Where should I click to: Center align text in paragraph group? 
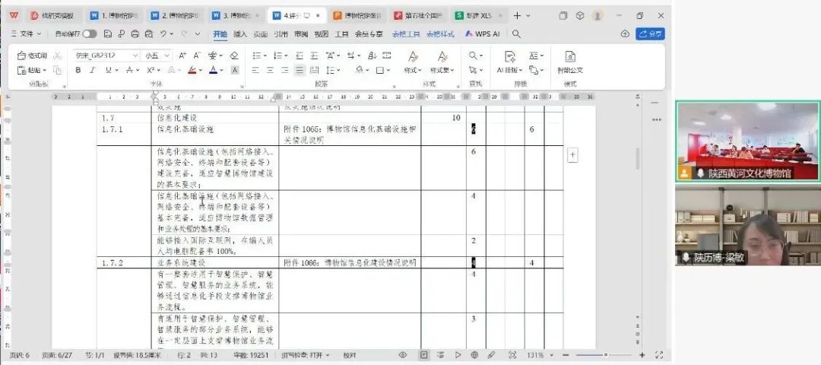[270, 70]
